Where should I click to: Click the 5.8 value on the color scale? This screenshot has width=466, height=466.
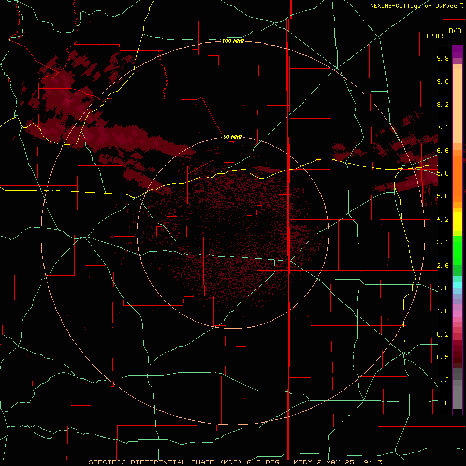(443, 173)
